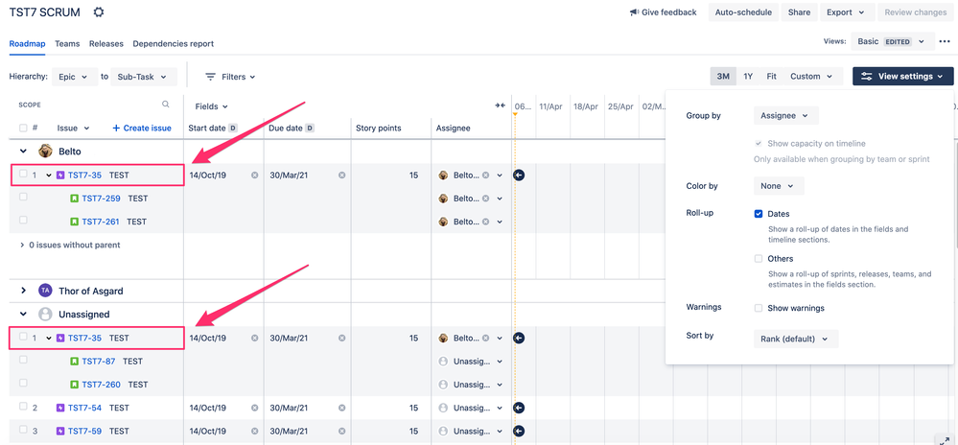
Task: Collapse the Unassigned group chevron
Action: click(x=23, y=315)
